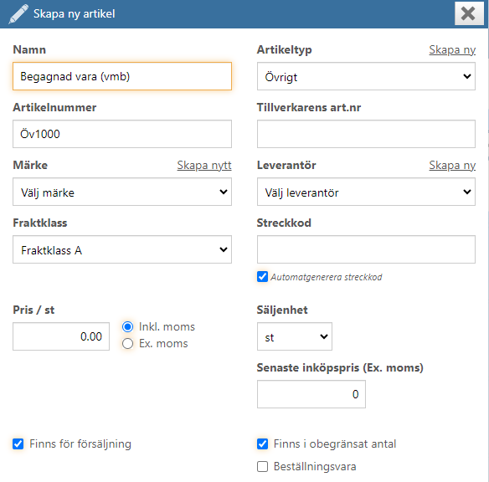Disable Finns i obegränsat antal
This screenshot has height=482, width=489.
262,444
